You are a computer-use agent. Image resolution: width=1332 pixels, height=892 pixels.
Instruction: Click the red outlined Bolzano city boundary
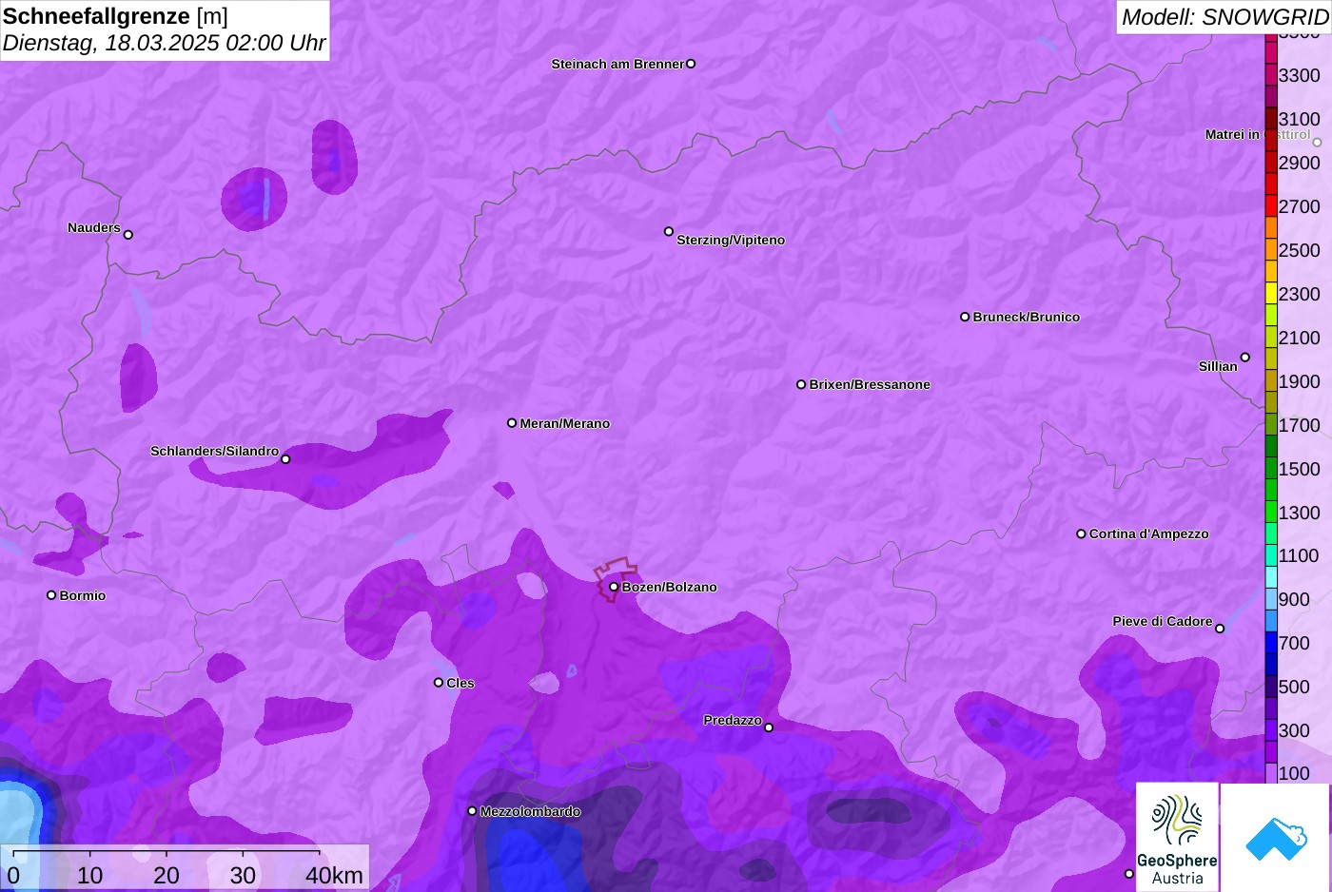616,578
